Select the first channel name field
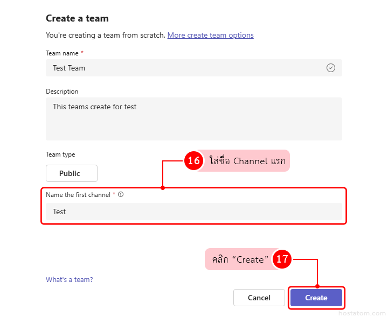The width and height of the screenshot is (388, 317). point(194,212)
